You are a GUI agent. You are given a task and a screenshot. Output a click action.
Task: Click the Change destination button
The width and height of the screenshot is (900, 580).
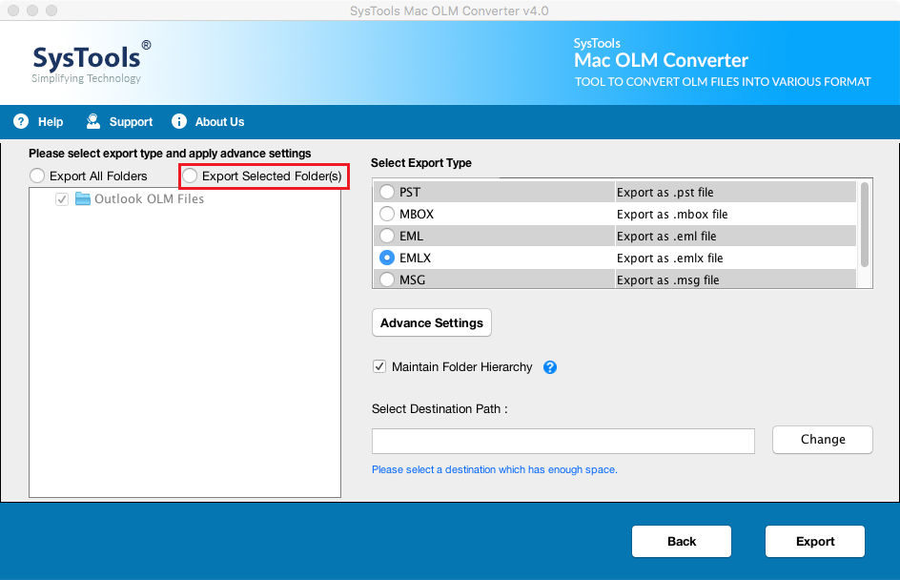[823, 440]
